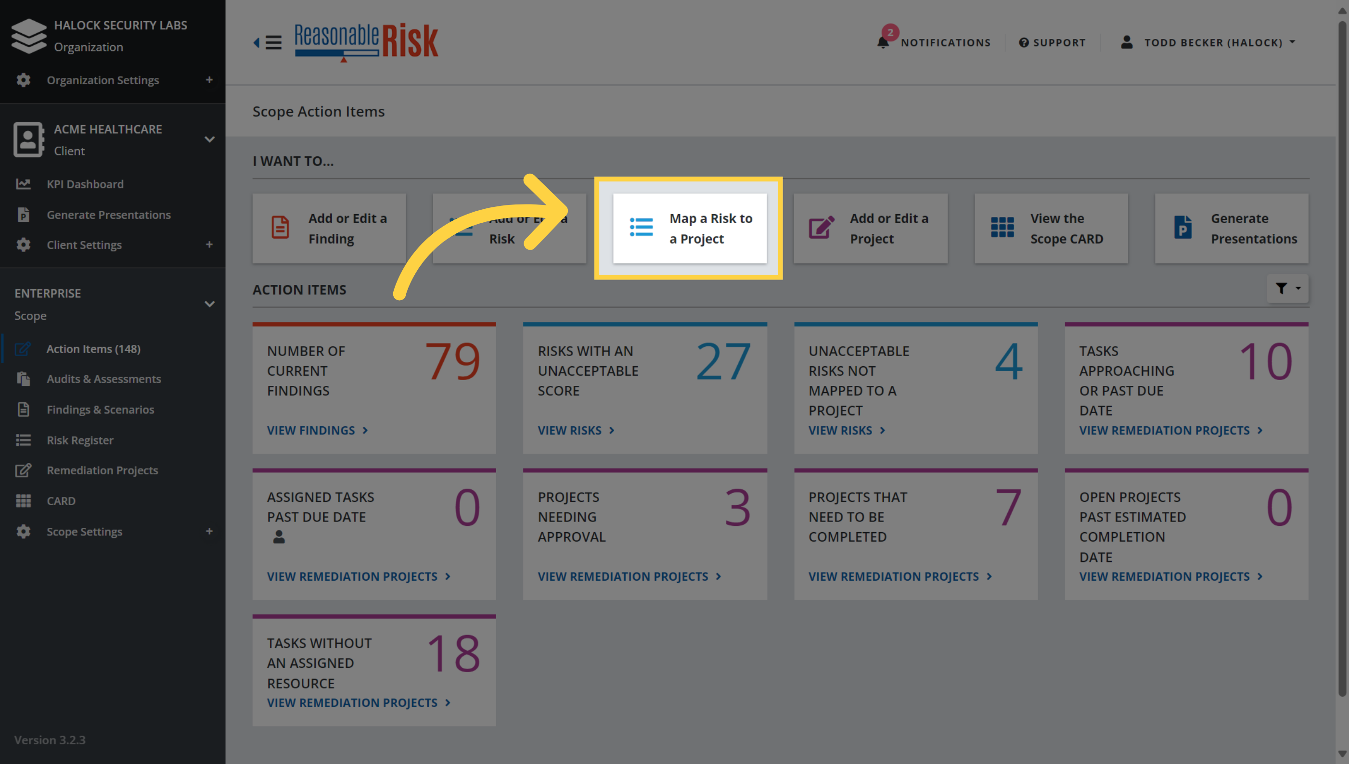Click the Map a Risk to a Project button
Screen dimensions: 1349x764
pyautogui.click(x=690, y=228)
